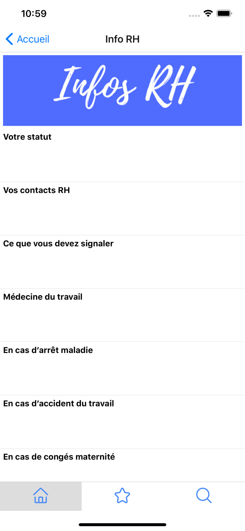The image size is (245, 531).
Task: Select En cas d'accident du travail
Action: pyautogui.click(x=59, y=403)
